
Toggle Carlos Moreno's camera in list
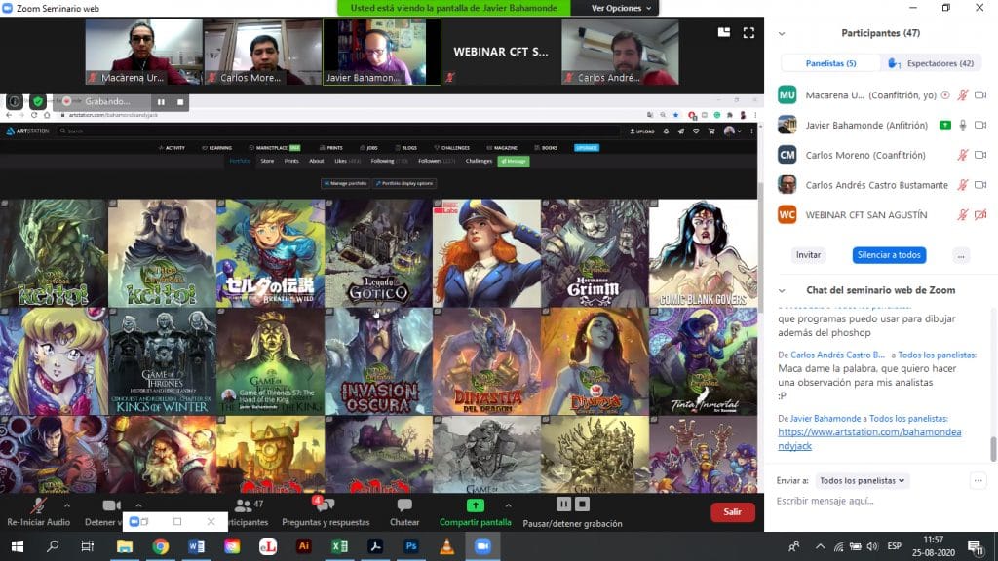[x=980, y=155]
